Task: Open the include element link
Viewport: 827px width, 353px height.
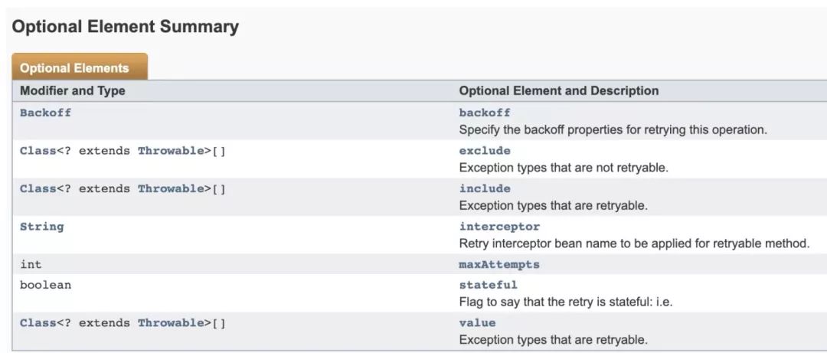Action: click(x=485, y=189)
